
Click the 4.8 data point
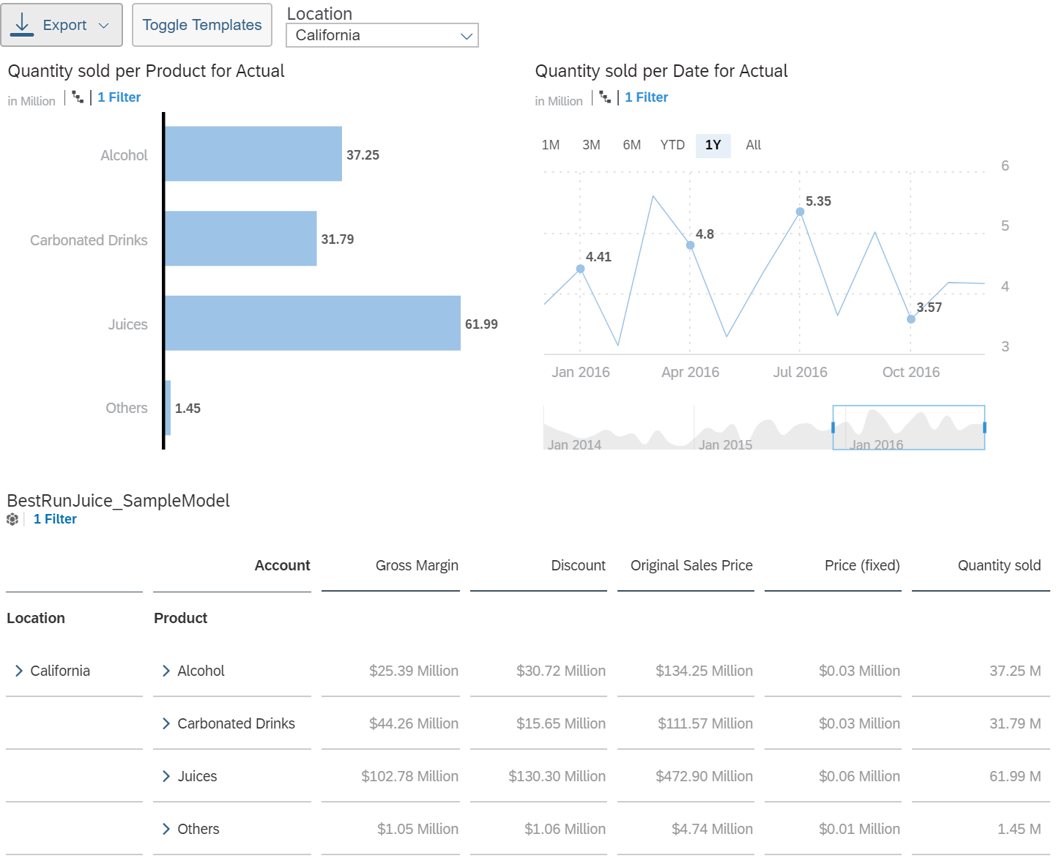pyautogui.click(x=690, y=245)
